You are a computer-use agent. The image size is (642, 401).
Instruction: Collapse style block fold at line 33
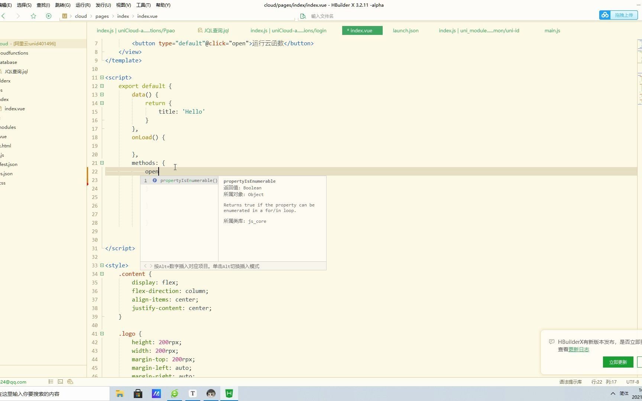coord(102,265)
